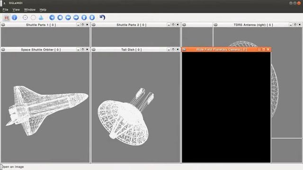Minimize the Shuttle Parts 1 window
Image resolution: width=303 pixels, height=170 pixels.
point(78,25)
